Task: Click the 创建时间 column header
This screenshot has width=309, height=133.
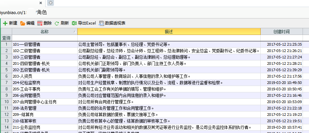Action: (x=281, y=32)
